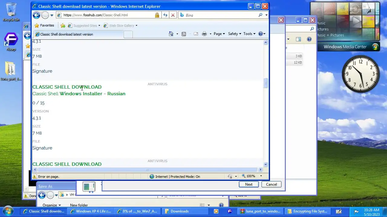The height and width of the screenshot is (217, 387).
Task: Click the Next button in wizard dialog
Action: pos(249,184)
